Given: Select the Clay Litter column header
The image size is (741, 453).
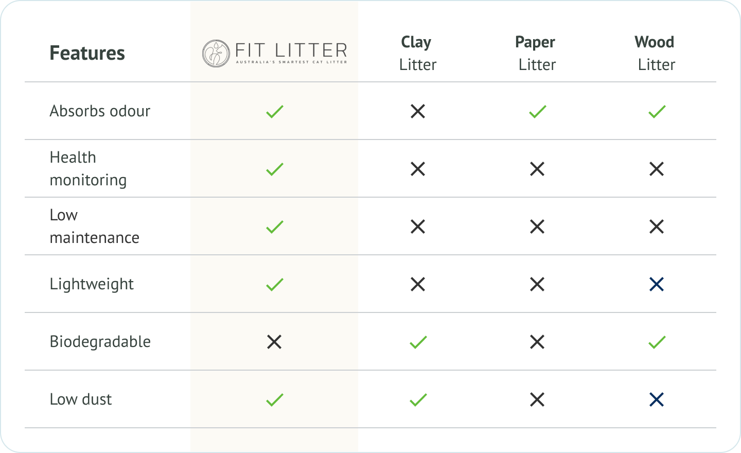Looking at the screenshot, I should (x=418, y=53).
